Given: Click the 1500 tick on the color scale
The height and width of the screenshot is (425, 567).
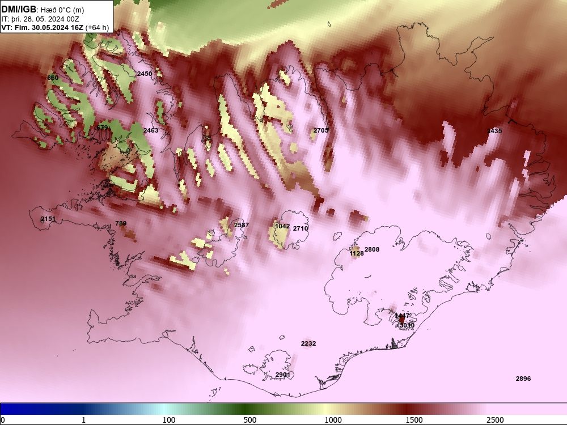Looking at the screenshot, I should click(414, 420).
